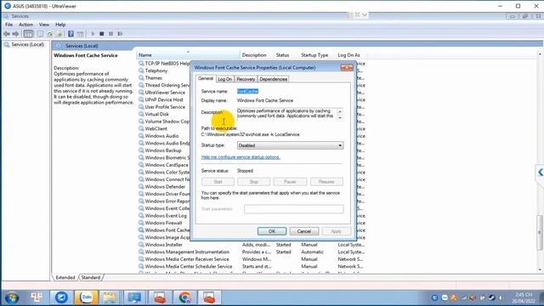Click Cancel in the properties dialog
The image size is (544, 306).
click(304, 231)
